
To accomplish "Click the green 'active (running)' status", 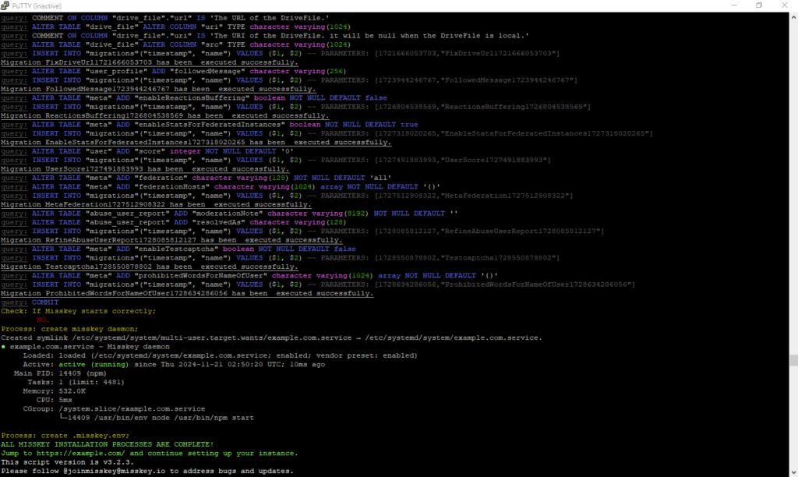I will [x=94, y=365].
